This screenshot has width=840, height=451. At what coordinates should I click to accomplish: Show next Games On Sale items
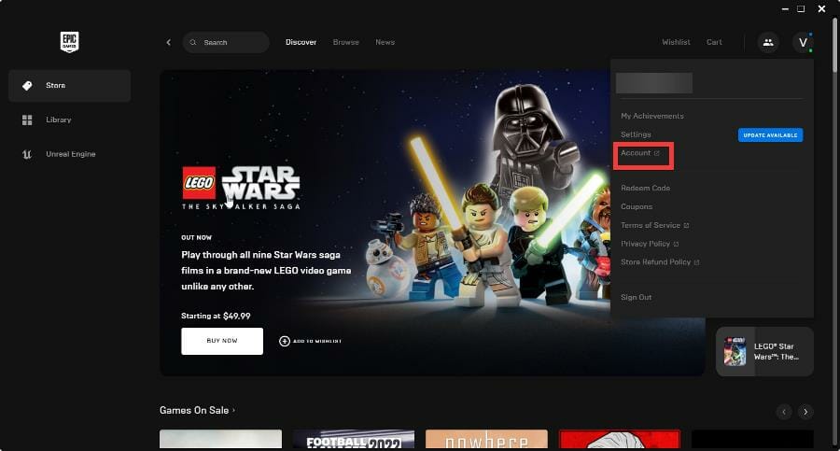[805, 412]
